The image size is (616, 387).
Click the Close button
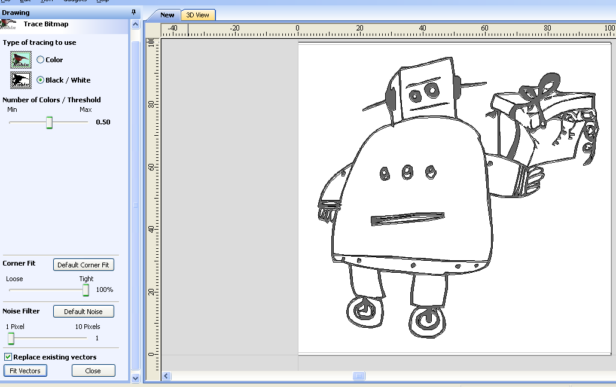pos(93,370)
